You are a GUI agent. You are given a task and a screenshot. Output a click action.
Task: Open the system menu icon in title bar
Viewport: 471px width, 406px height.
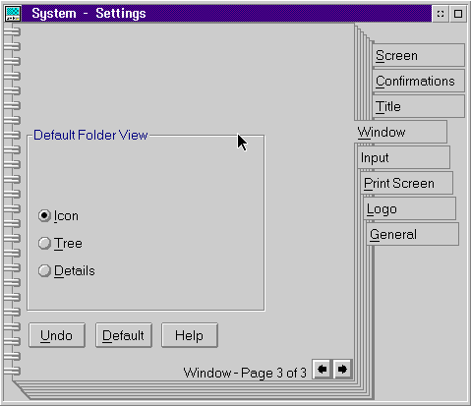[x=13, y=14]
